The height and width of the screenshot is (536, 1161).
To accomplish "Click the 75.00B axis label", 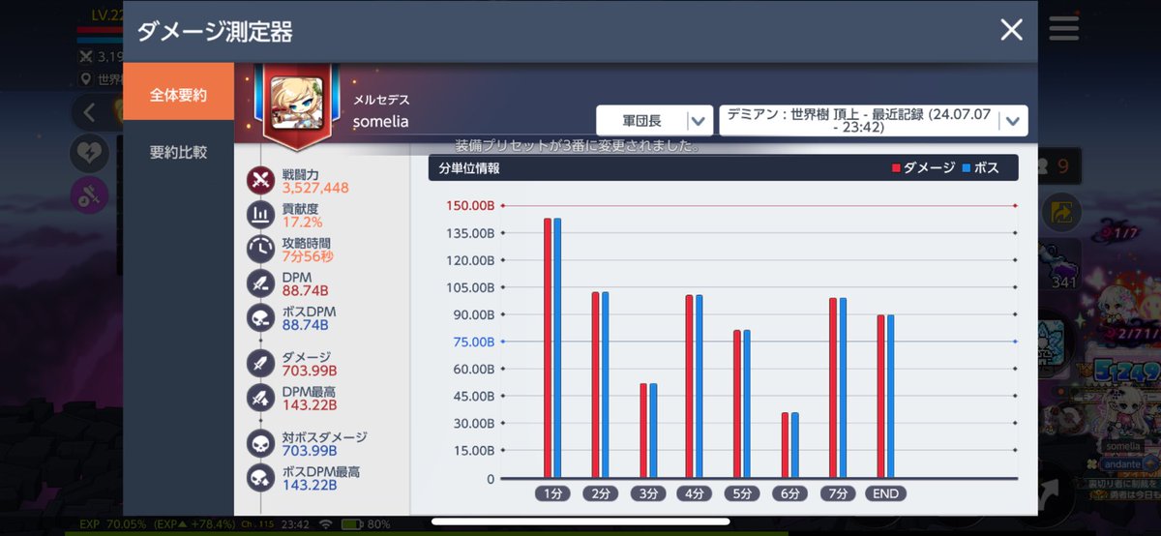I will coord(472,342).
